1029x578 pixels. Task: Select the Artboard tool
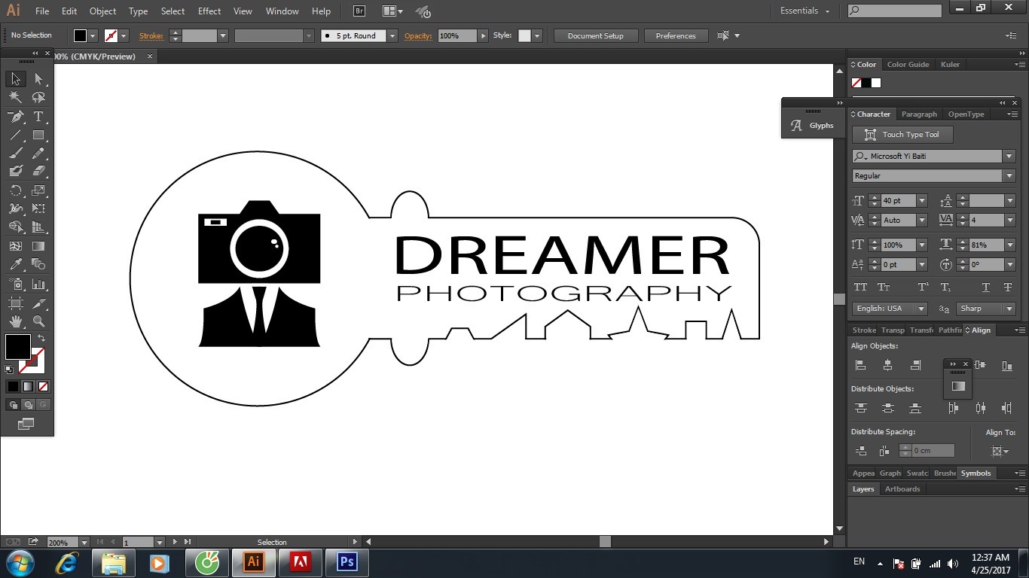click(15, 303)
